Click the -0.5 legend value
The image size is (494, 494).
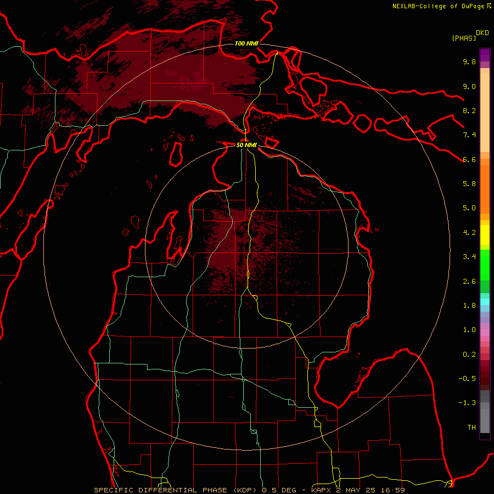(x=467, y=379)
